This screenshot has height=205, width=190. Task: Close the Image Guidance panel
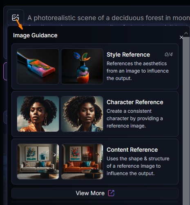(x=181, y=37)
